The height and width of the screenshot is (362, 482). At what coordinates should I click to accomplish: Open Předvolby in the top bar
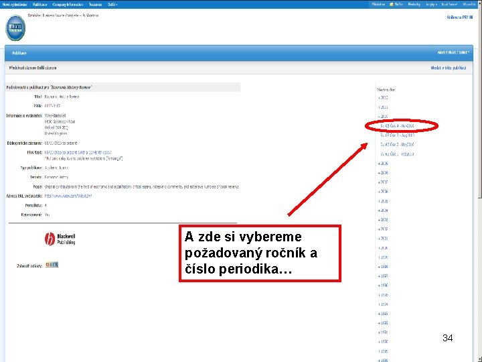click(x=414, y=4)
